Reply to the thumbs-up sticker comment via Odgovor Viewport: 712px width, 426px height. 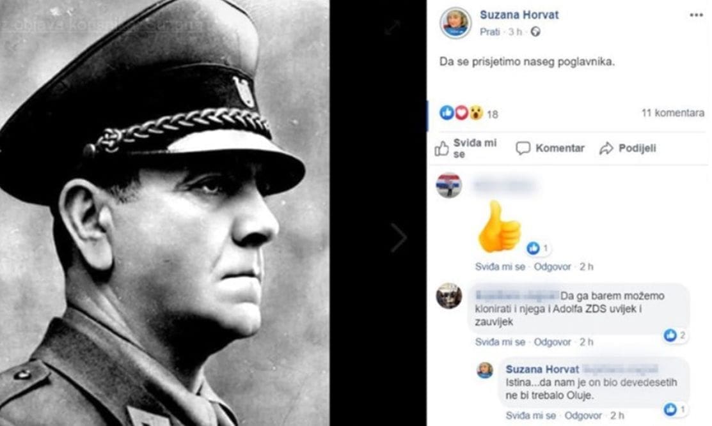[553, 266]
